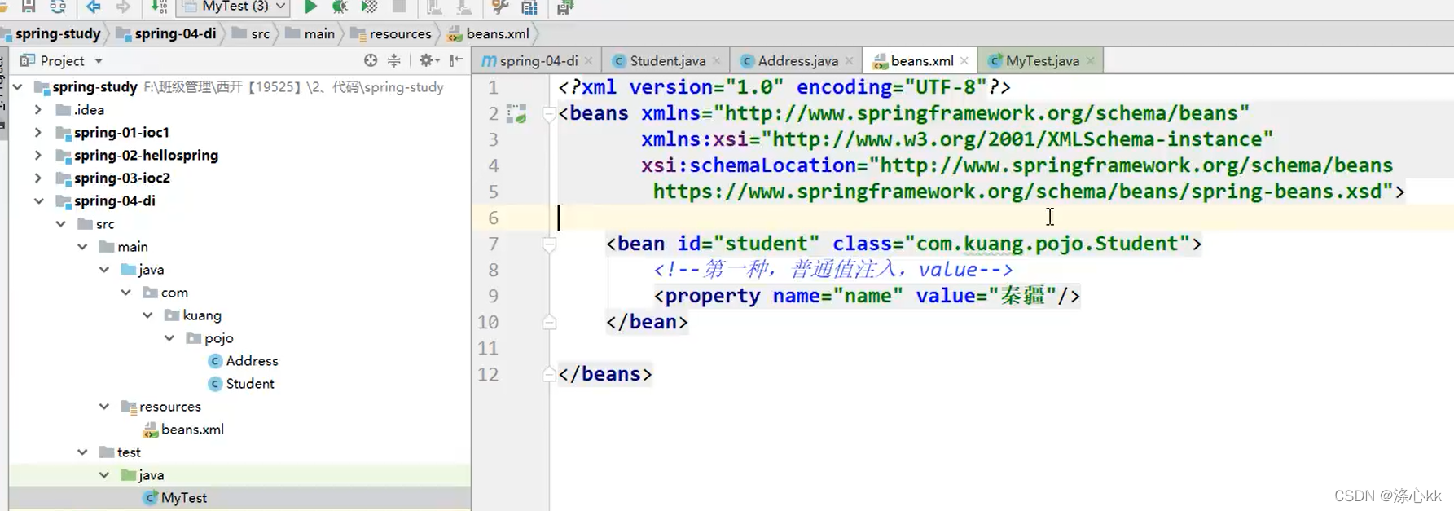Navigate back with the blue arrow
This screenshot has width=1454, height=511.
pyautogui.click(x=94, y=7)
